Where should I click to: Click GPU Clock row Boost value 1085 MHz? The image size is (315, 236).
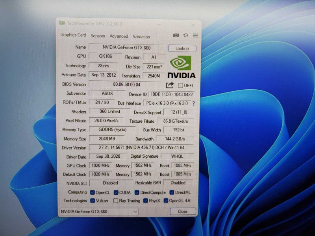[x=182, y=165]
